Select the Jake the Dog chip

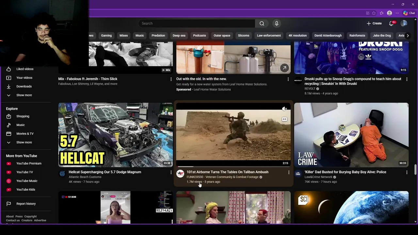(x=382, y=36)
